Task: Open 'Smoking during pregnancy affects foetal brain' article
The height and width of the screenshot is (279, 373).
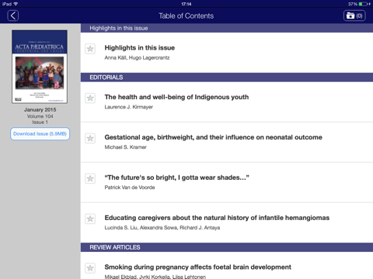Action: click(x=198, y=267)
